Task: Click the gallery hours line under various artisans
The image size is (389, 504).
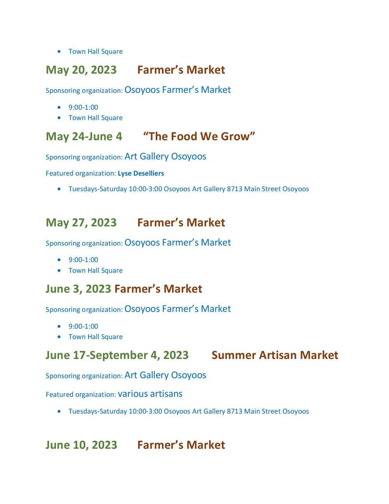Action: click(x=189, y=412)
